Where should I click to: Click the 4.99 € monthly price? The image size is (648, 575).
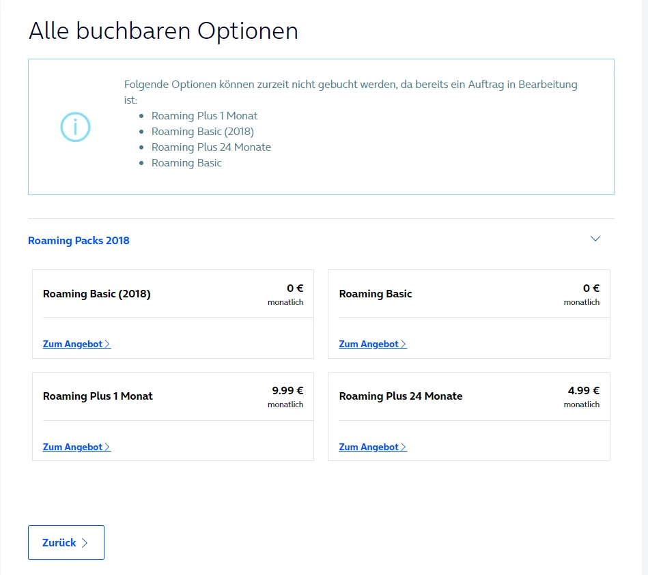[x=583, y=391]
